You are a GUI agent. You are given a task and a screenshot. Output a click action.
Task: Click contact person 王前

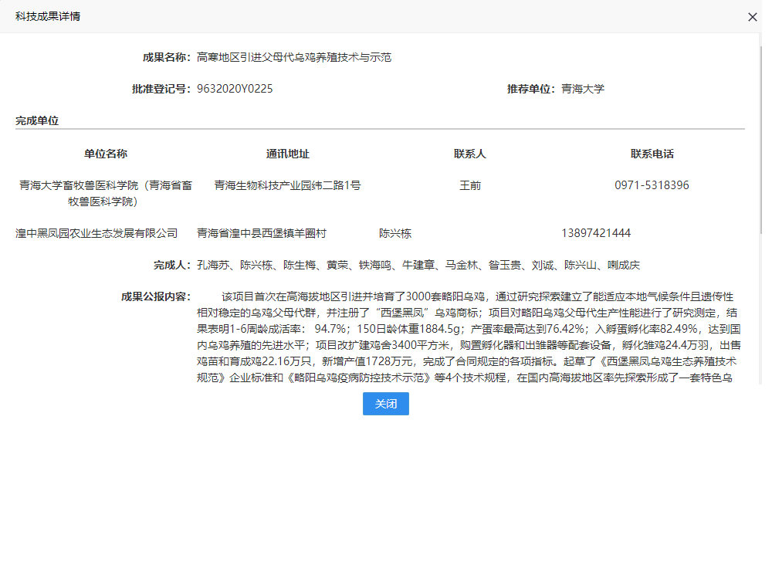tap(469, 185)
